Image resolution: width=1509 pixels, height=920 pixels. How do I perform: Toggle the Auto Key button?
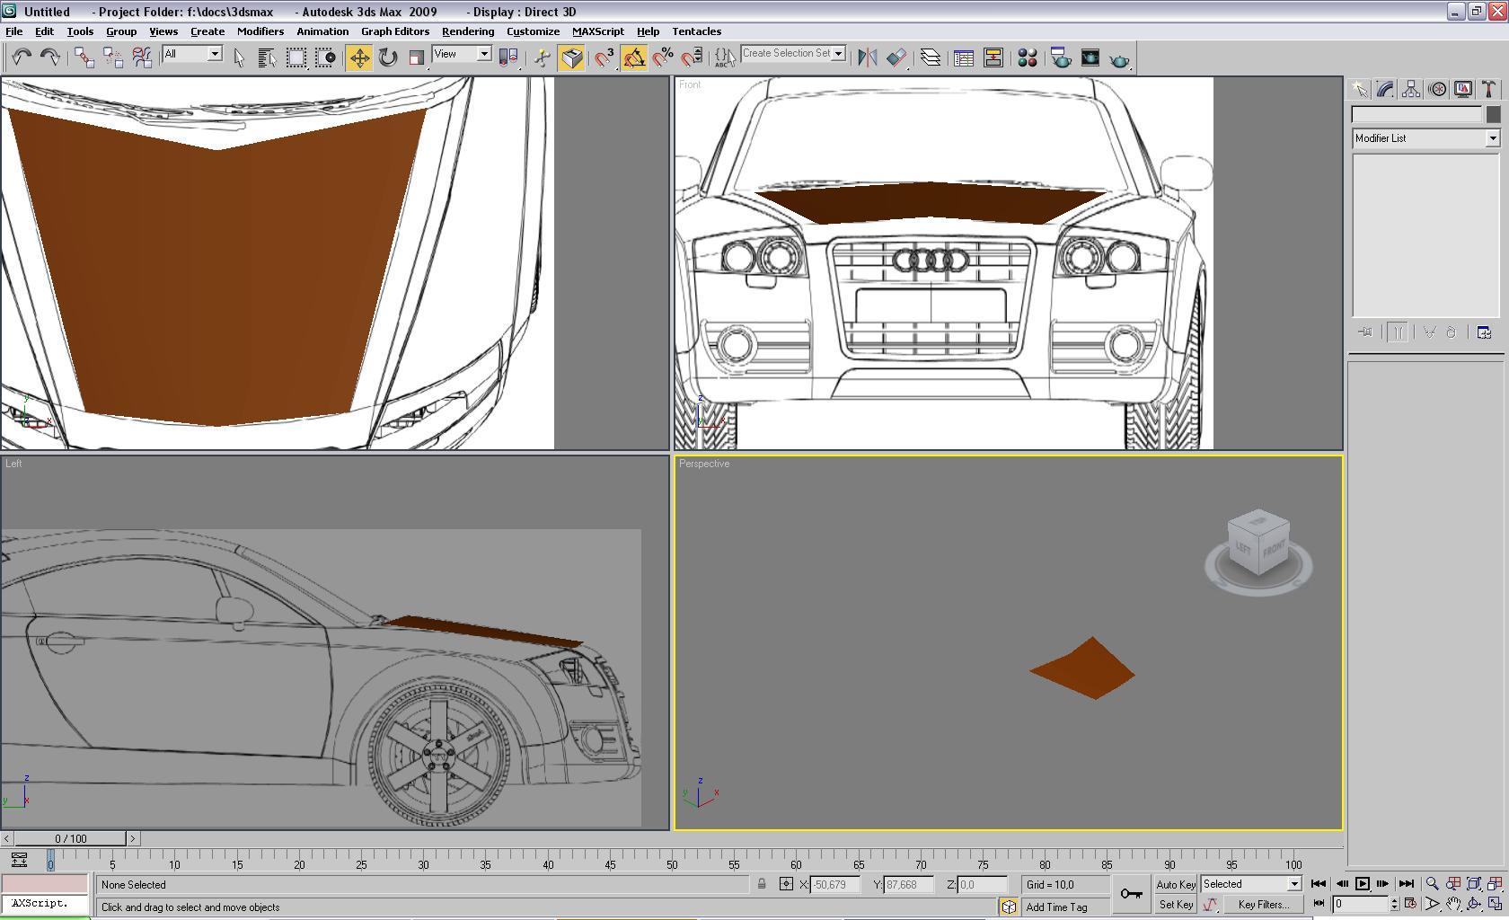coord(1176,885)
